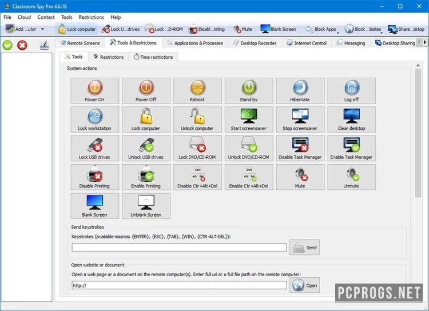
Task: Switch to Applications & Processes tab
Action: (195, 43)
